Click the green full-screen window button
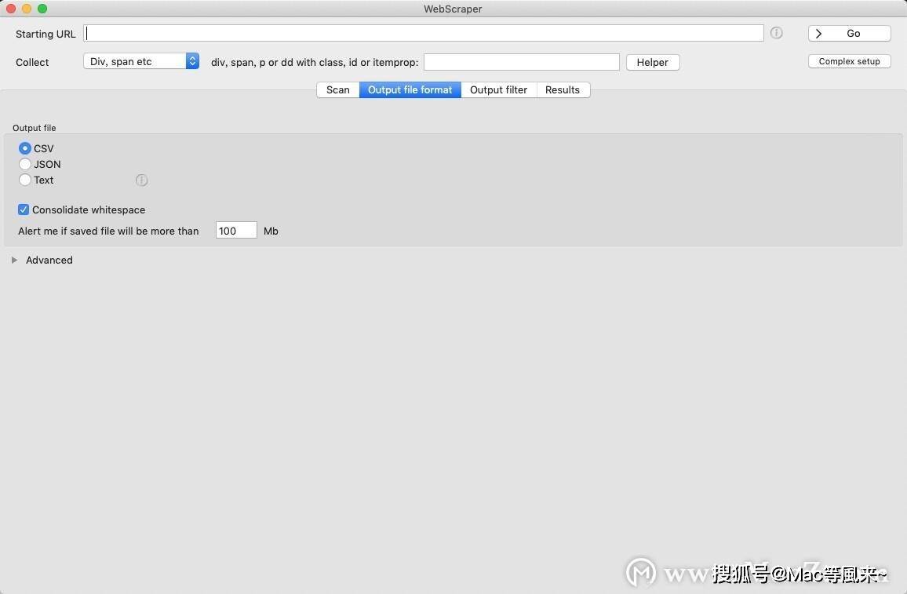Image resolution: width=907 pixels, height=594 pixels. 42,9
